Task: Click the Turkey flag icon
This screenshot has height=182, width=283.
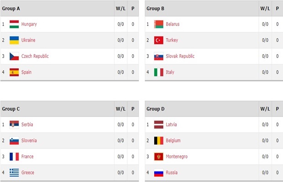Action: 159,40
